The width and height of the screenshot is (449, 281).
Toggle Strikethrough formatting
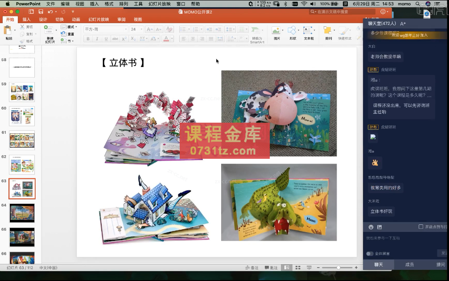[x=115, y=39]
